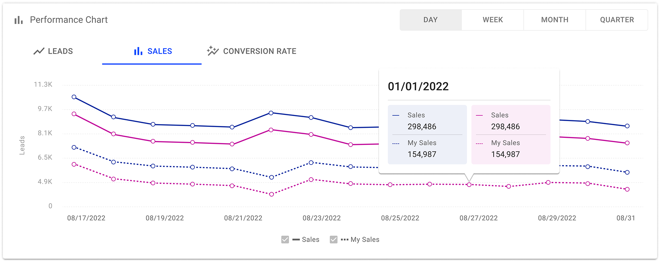
Task: Click the Conversion Rate sparkle icon
Action: click(213, 51)
